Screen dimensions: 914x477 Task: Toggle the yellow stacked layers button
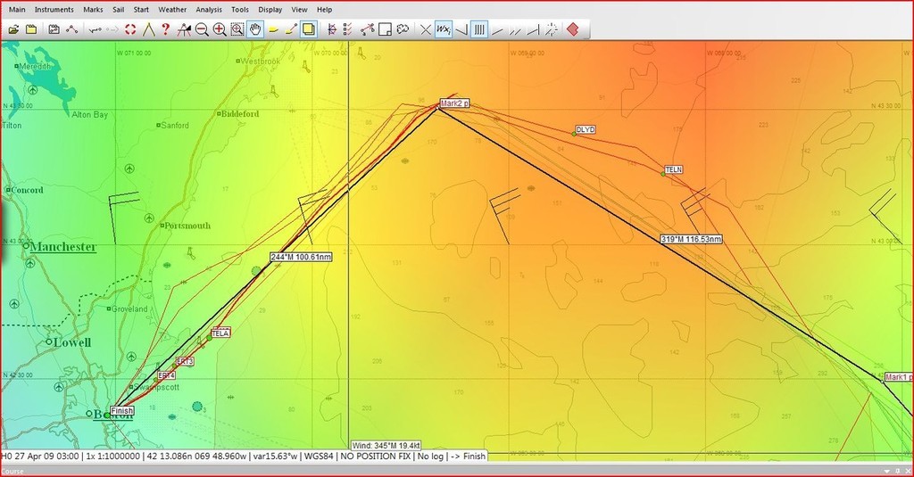[x=308, y=29]
